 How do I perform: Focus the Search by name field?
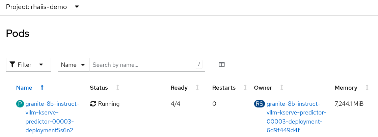pyautogui.click(x=142, y=64)
